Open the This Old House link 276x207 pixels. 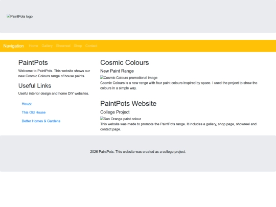pos(34,112)
